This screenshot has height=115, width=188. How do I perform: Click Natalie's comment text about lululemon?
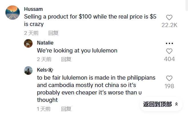point(77,51)
